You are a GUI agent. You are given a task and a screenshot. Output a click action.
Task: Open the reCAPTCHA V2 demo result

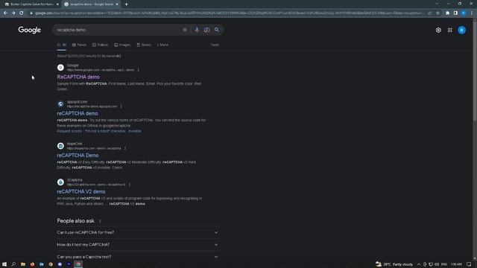coord(81,192)
